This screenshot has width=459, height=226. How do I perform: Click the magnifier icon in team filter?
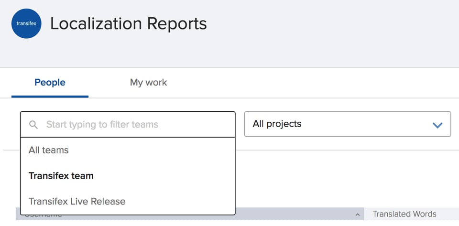click(33, 125)
